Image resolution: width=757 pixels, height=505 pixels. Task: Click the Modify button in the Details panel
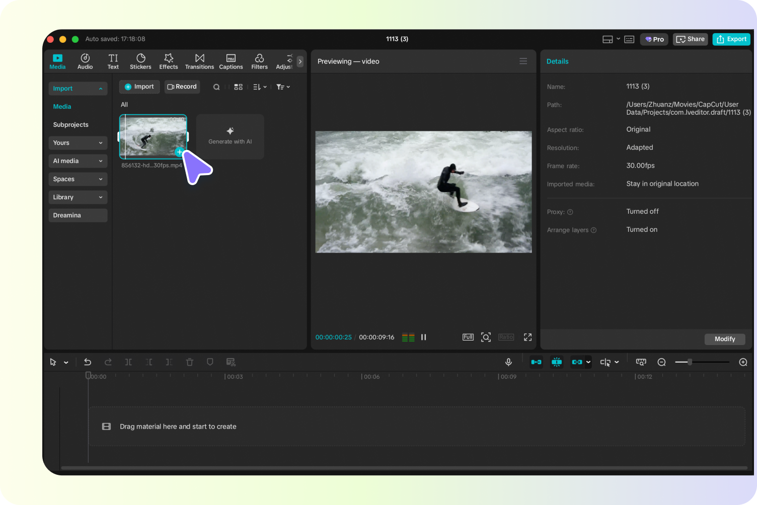coord(724,339)
